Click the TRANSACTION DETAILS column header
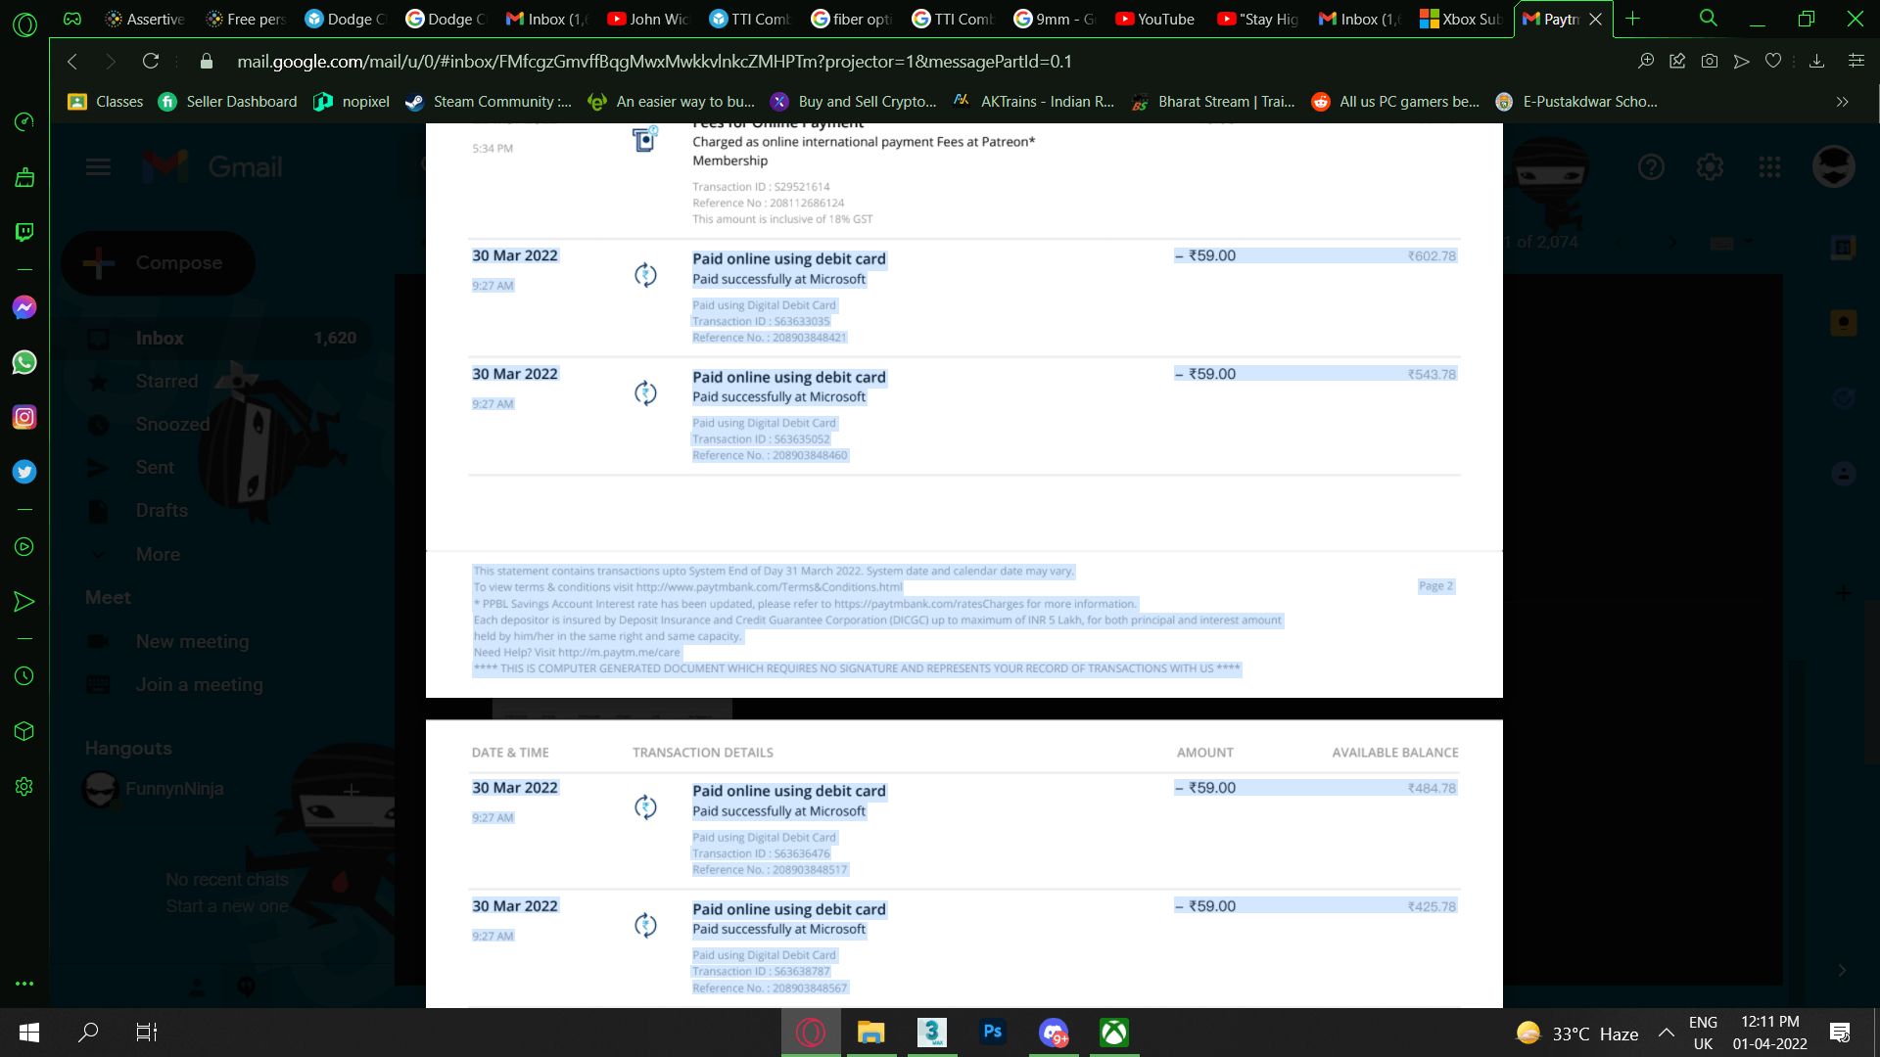This screenshot has height=1057, width=1880. pos(702,753)
